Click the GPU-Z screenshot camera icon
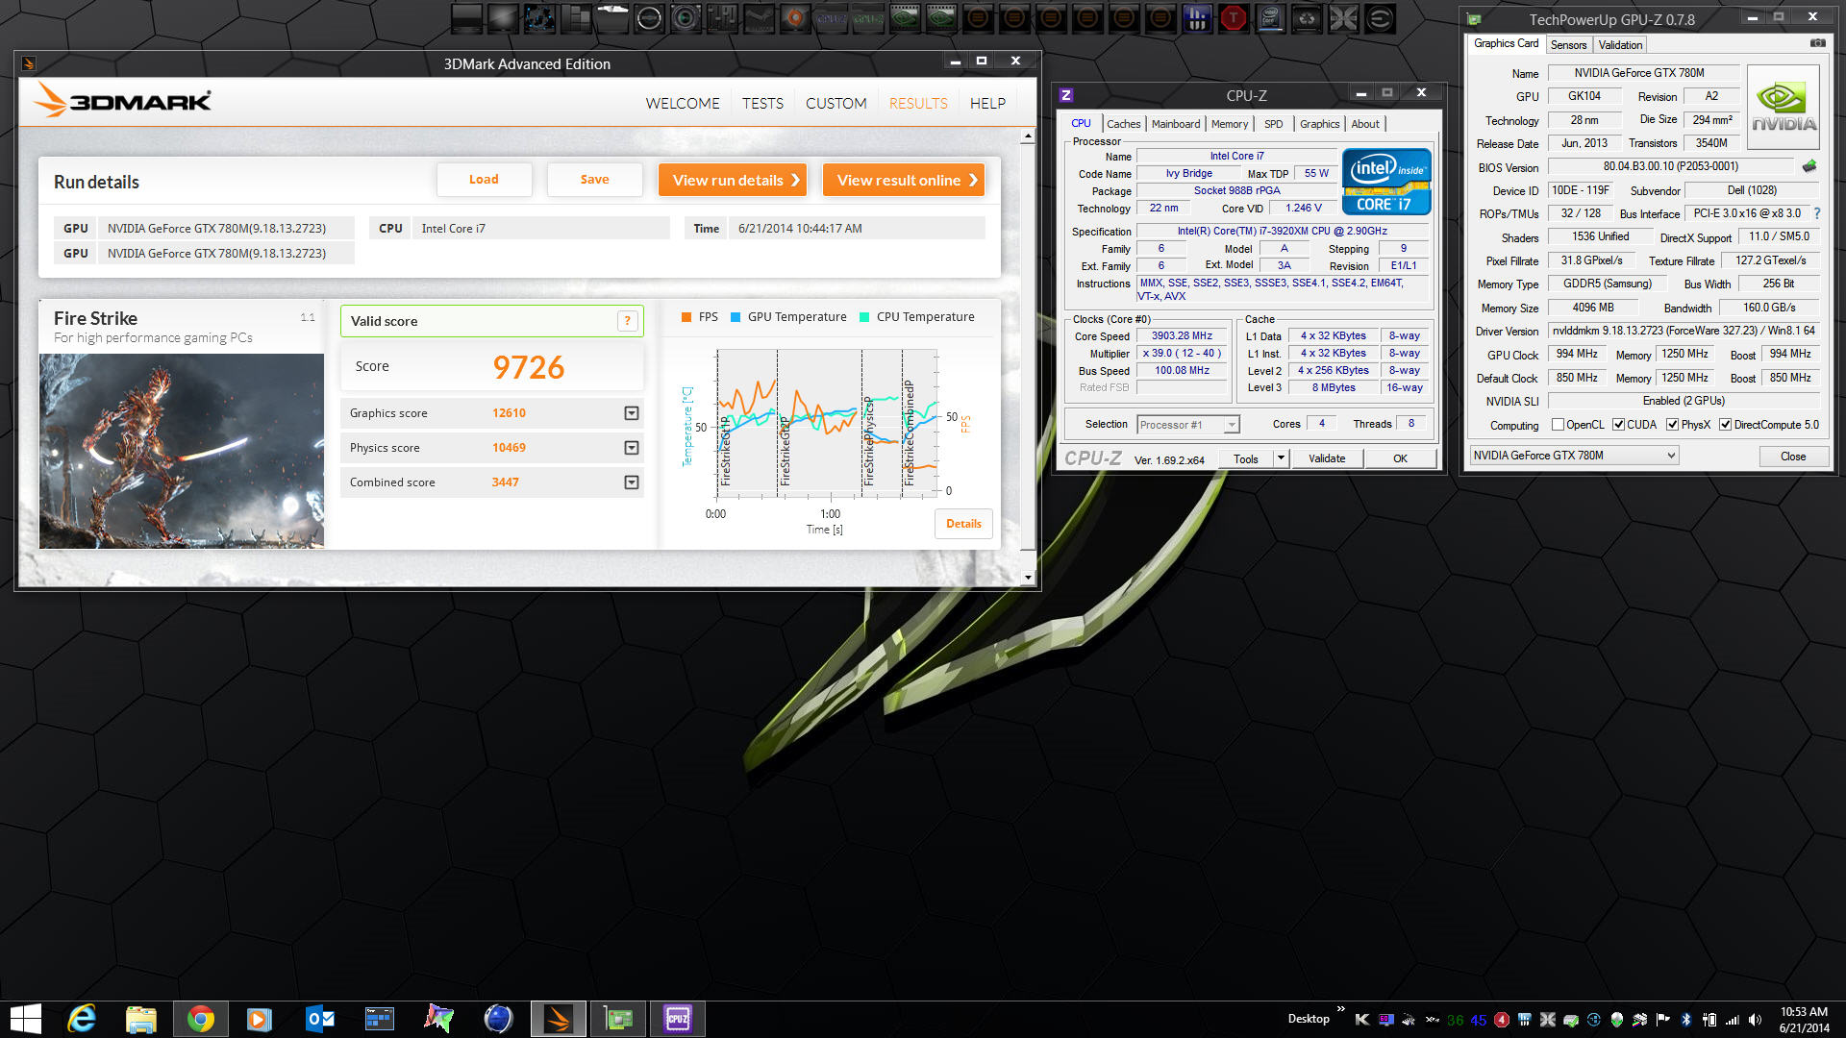This screenshot has height=1038, width=1846. tap(1817, 43)
